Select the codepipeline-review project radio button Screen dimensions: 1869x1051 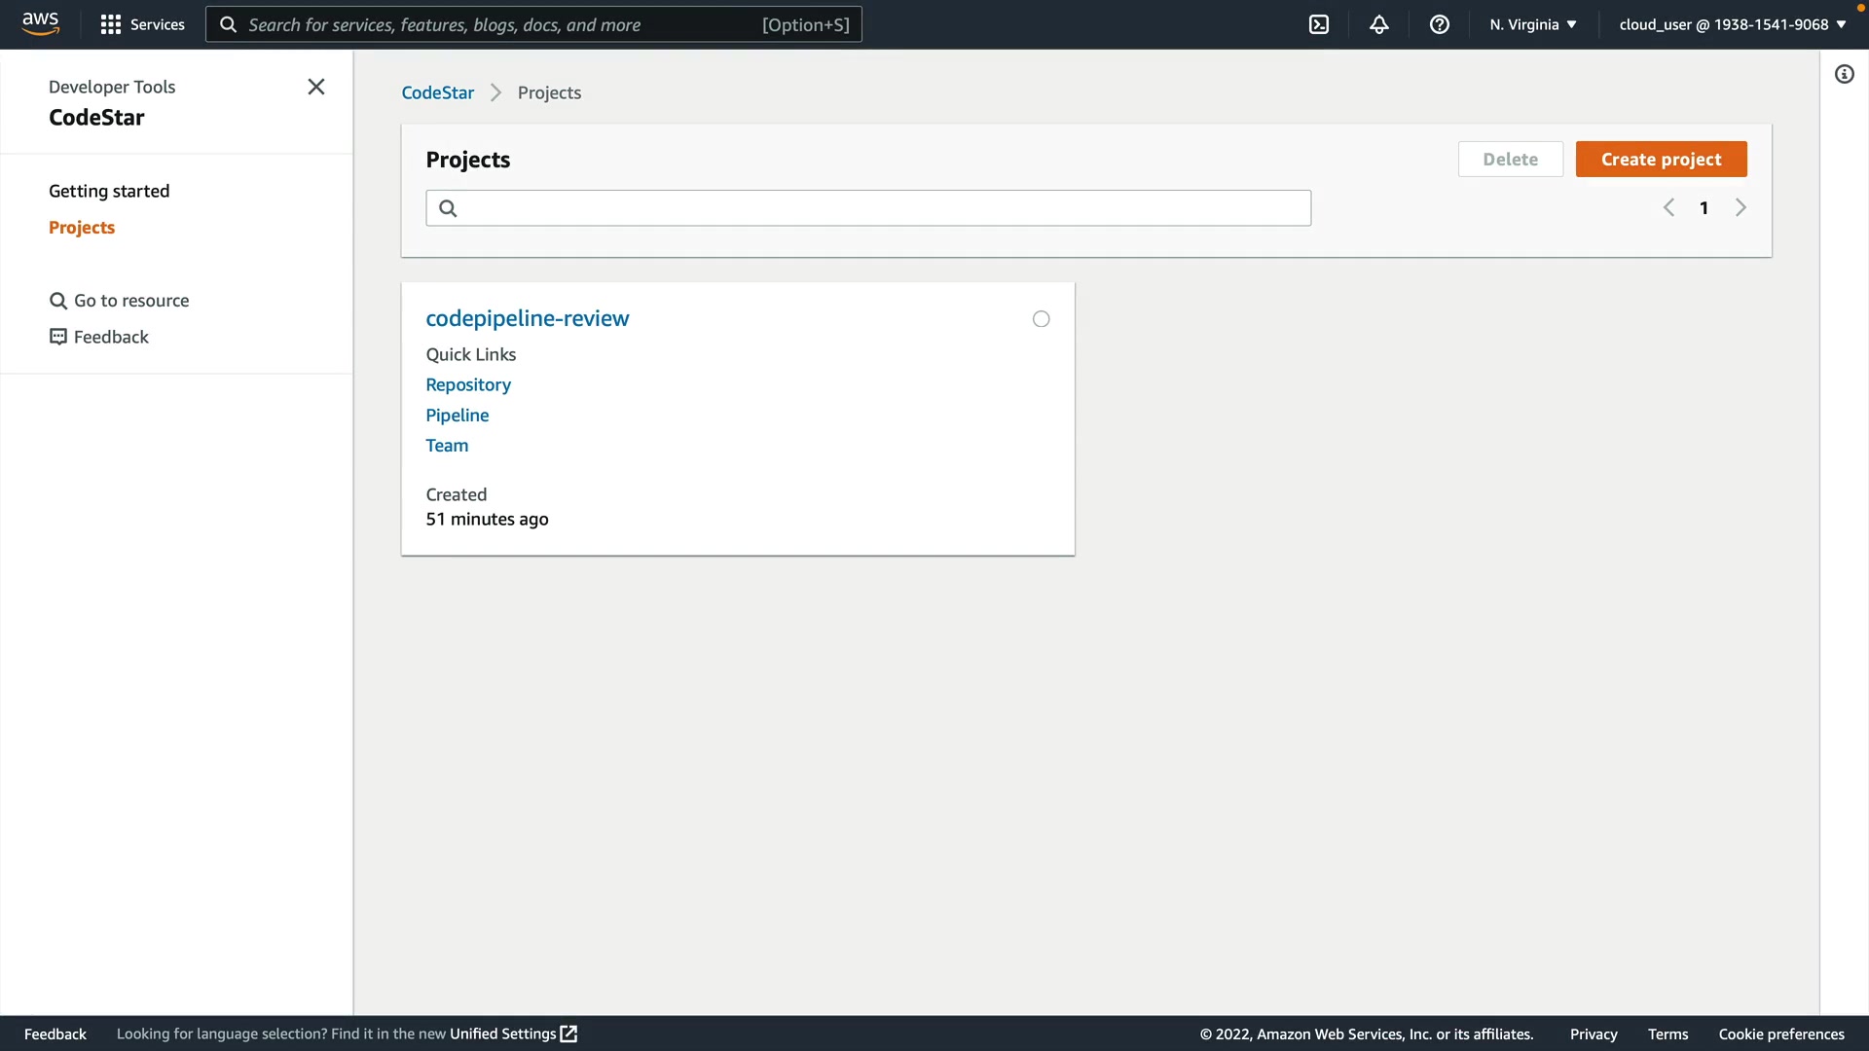[1042, 319]
